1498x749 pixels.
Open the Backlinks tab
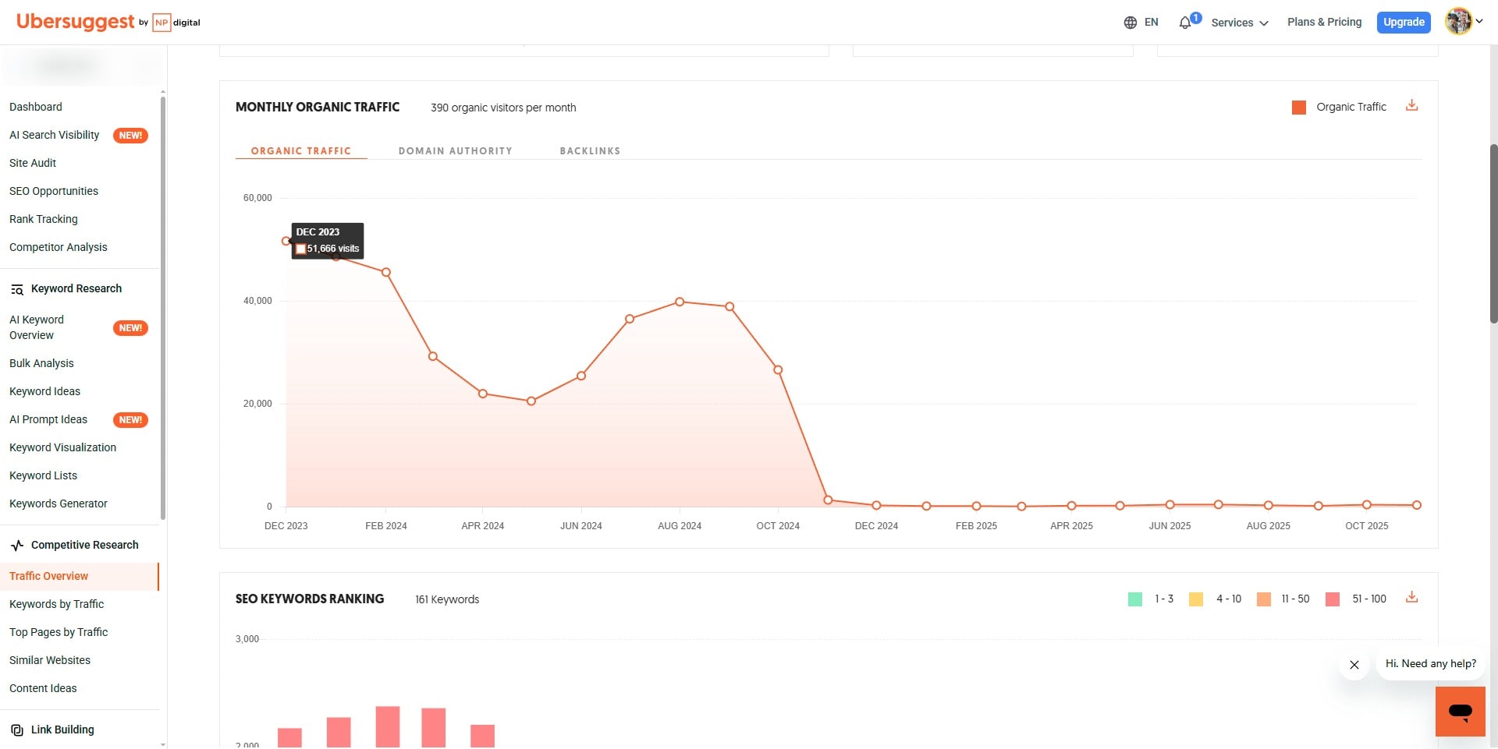(x=590, y=150)
